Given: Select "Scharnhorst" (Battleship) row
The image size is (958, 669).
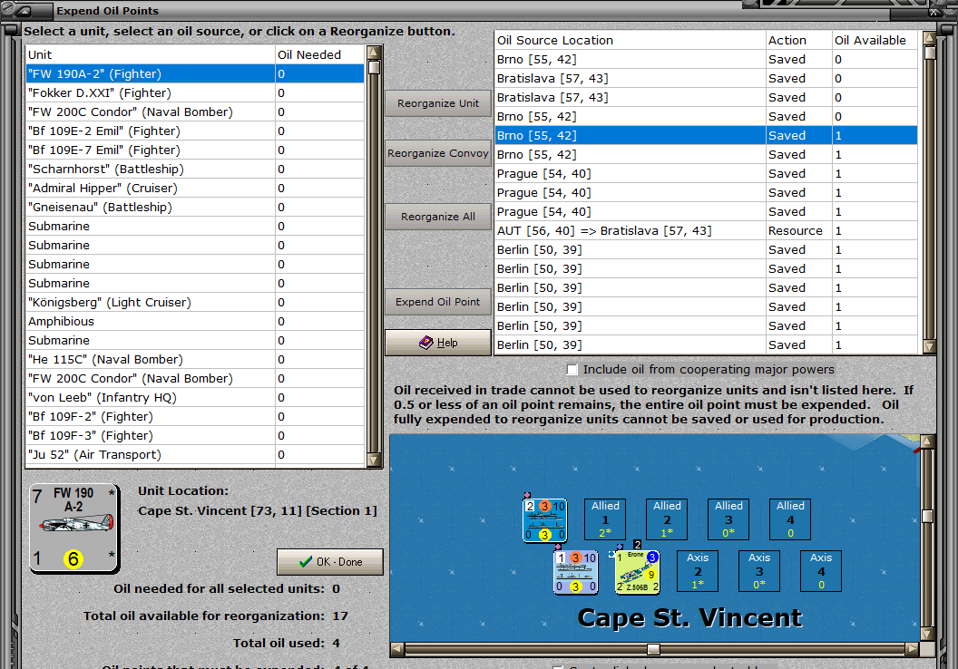Looking at the screenshot, I should (x=195, y=170).
